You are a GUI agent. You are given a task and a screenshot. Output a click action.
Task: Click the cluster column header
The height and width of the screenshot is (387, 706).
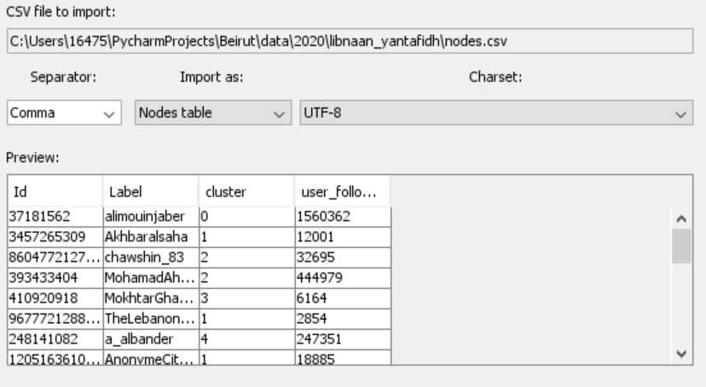(245, 193)
